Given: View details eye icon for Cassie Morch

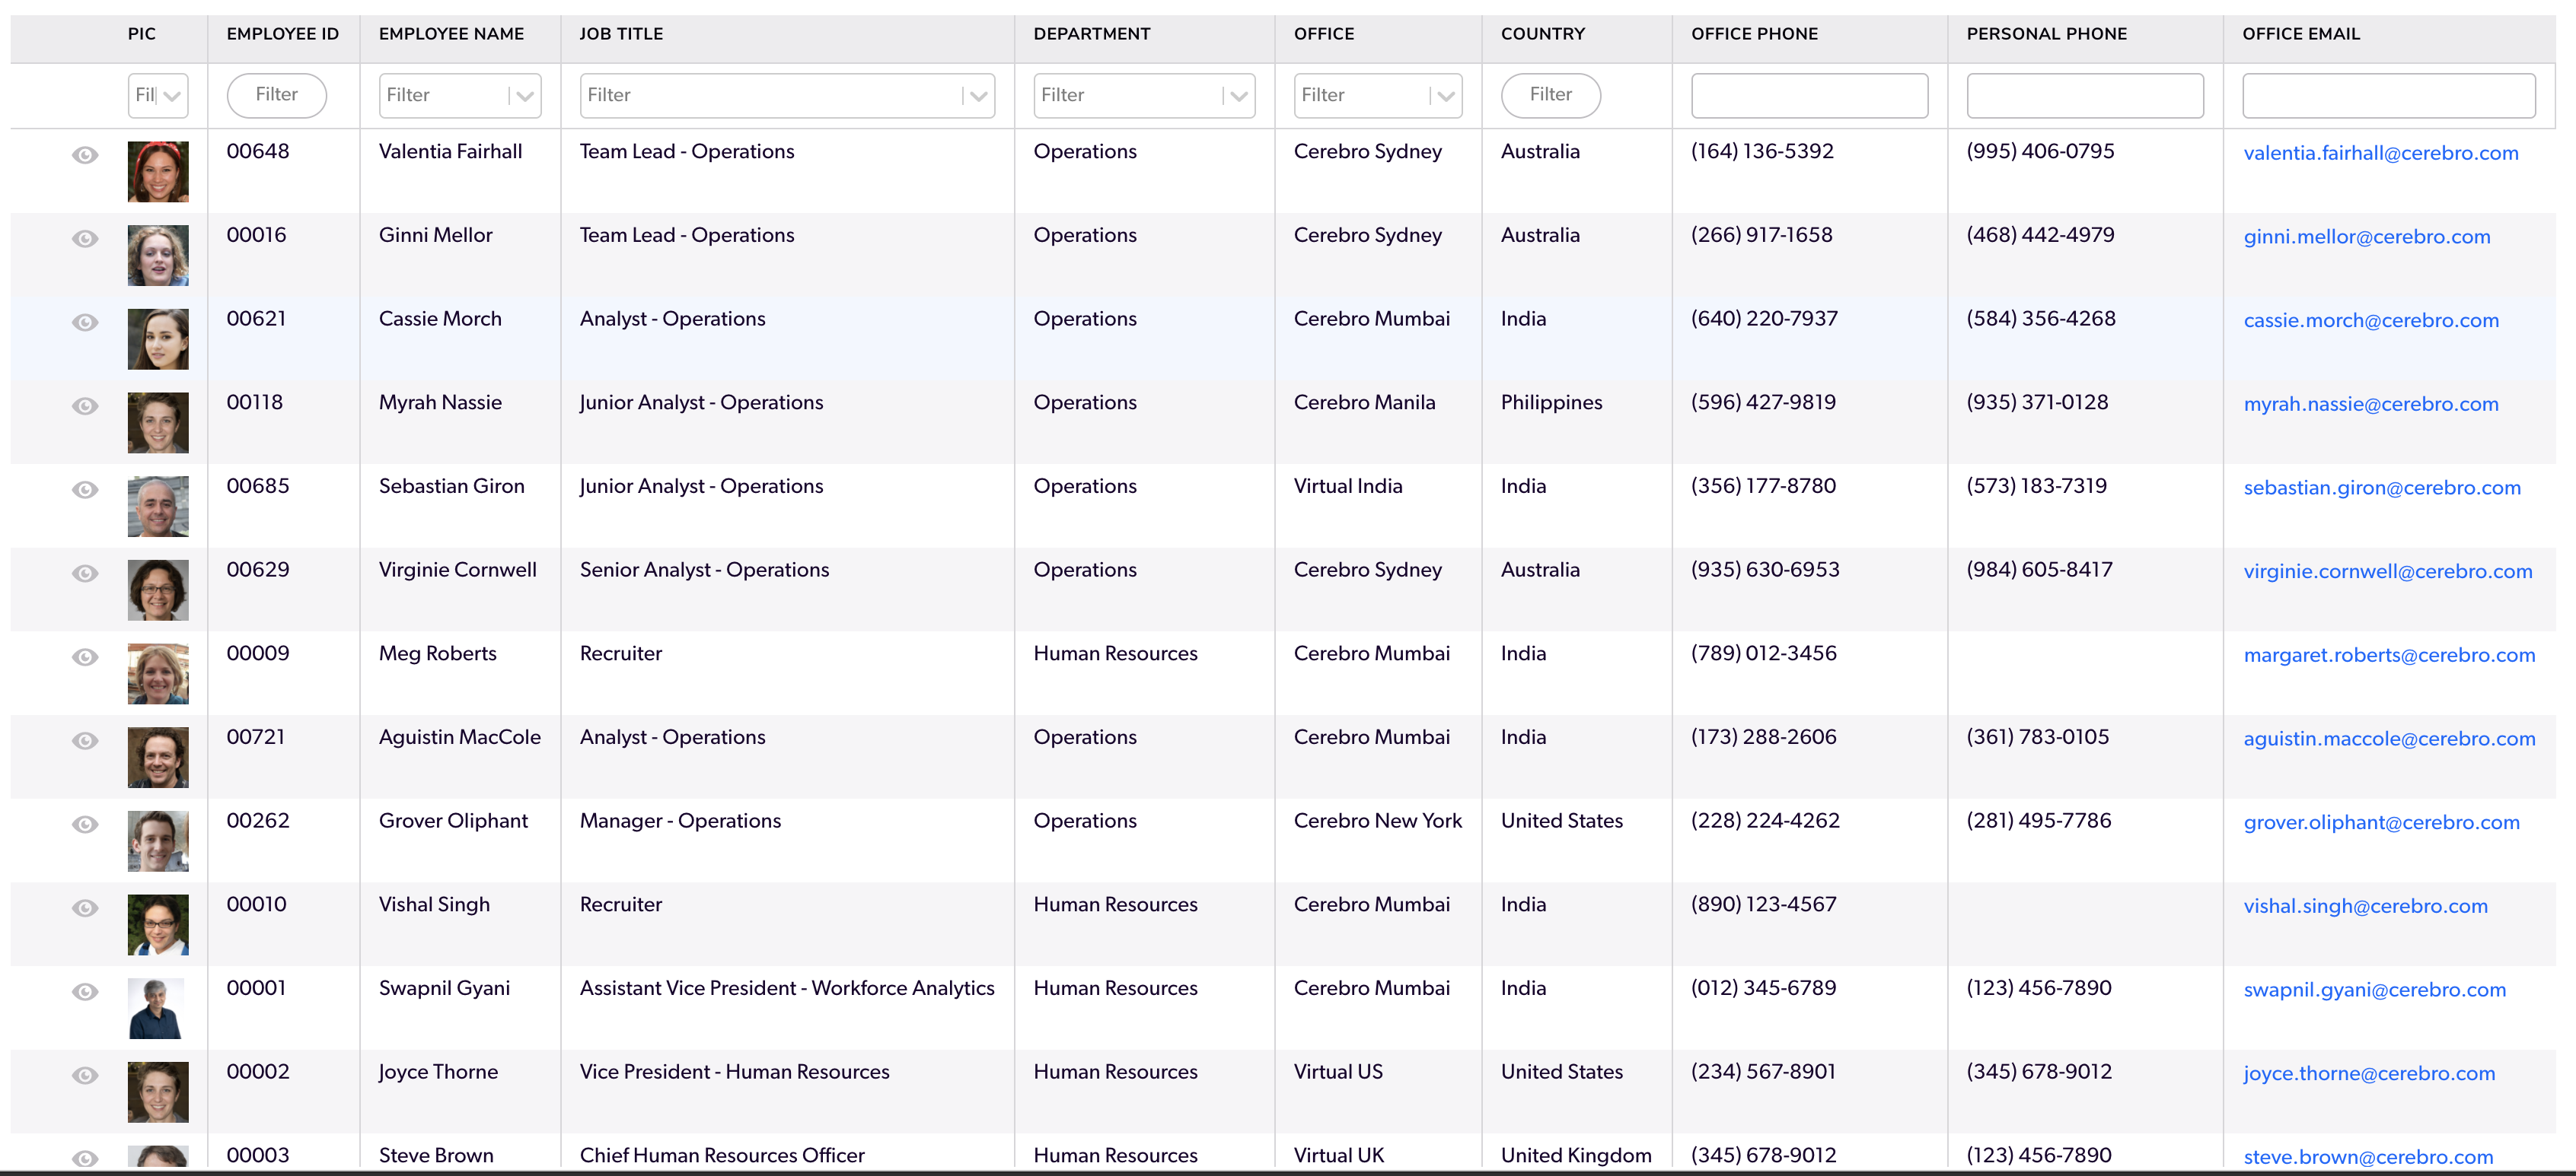Looking at the screenshot, I should (85, 323).
